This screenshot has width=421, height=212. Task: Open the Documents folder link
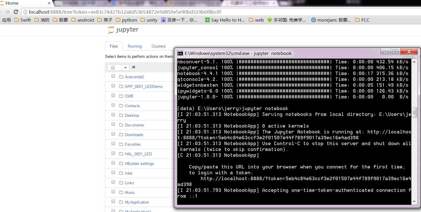[134, 125]
